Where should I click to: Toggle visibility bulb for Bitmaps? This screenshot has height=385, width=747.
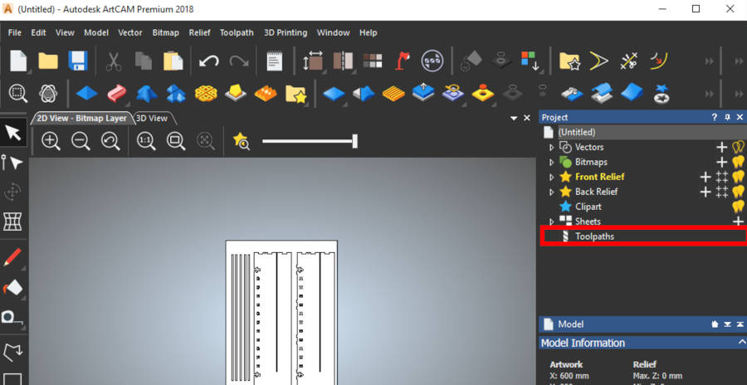(739, 162)
